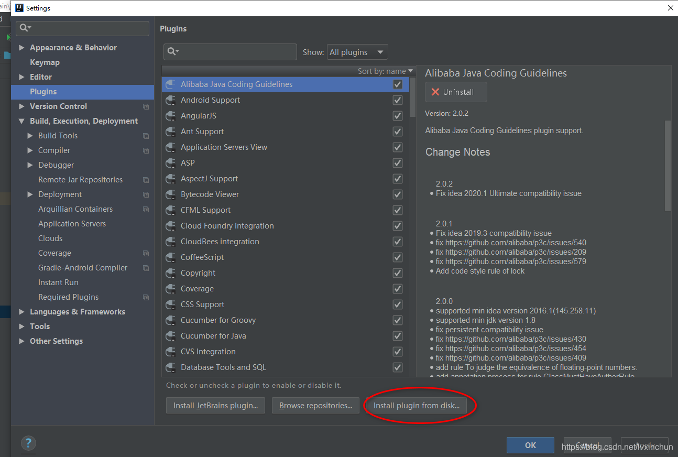This screenshot has height=457, width=678.
Task: Expand the Editor settings node
Action: [21, 77]
